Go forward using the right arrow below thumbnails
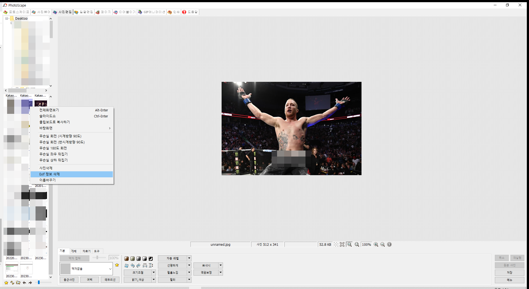Viewport: 529px width, 289px height. pos(30,282)
